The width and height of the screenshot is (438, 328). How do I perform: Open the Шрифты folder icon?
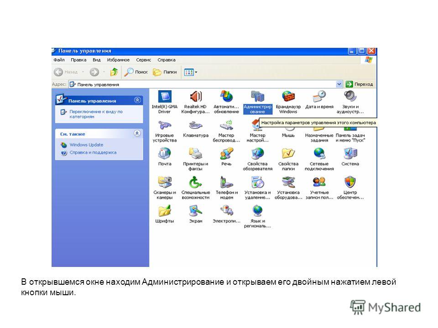[x=165, y=214]
